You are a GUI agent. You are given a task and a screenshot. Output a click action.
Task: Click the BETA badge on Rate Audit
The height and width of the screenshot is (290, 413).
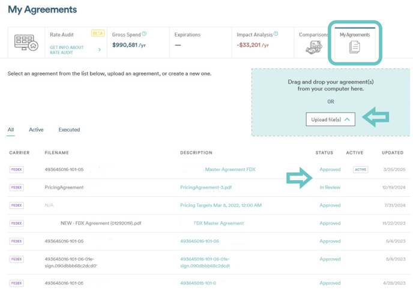(x=97, y=34)
